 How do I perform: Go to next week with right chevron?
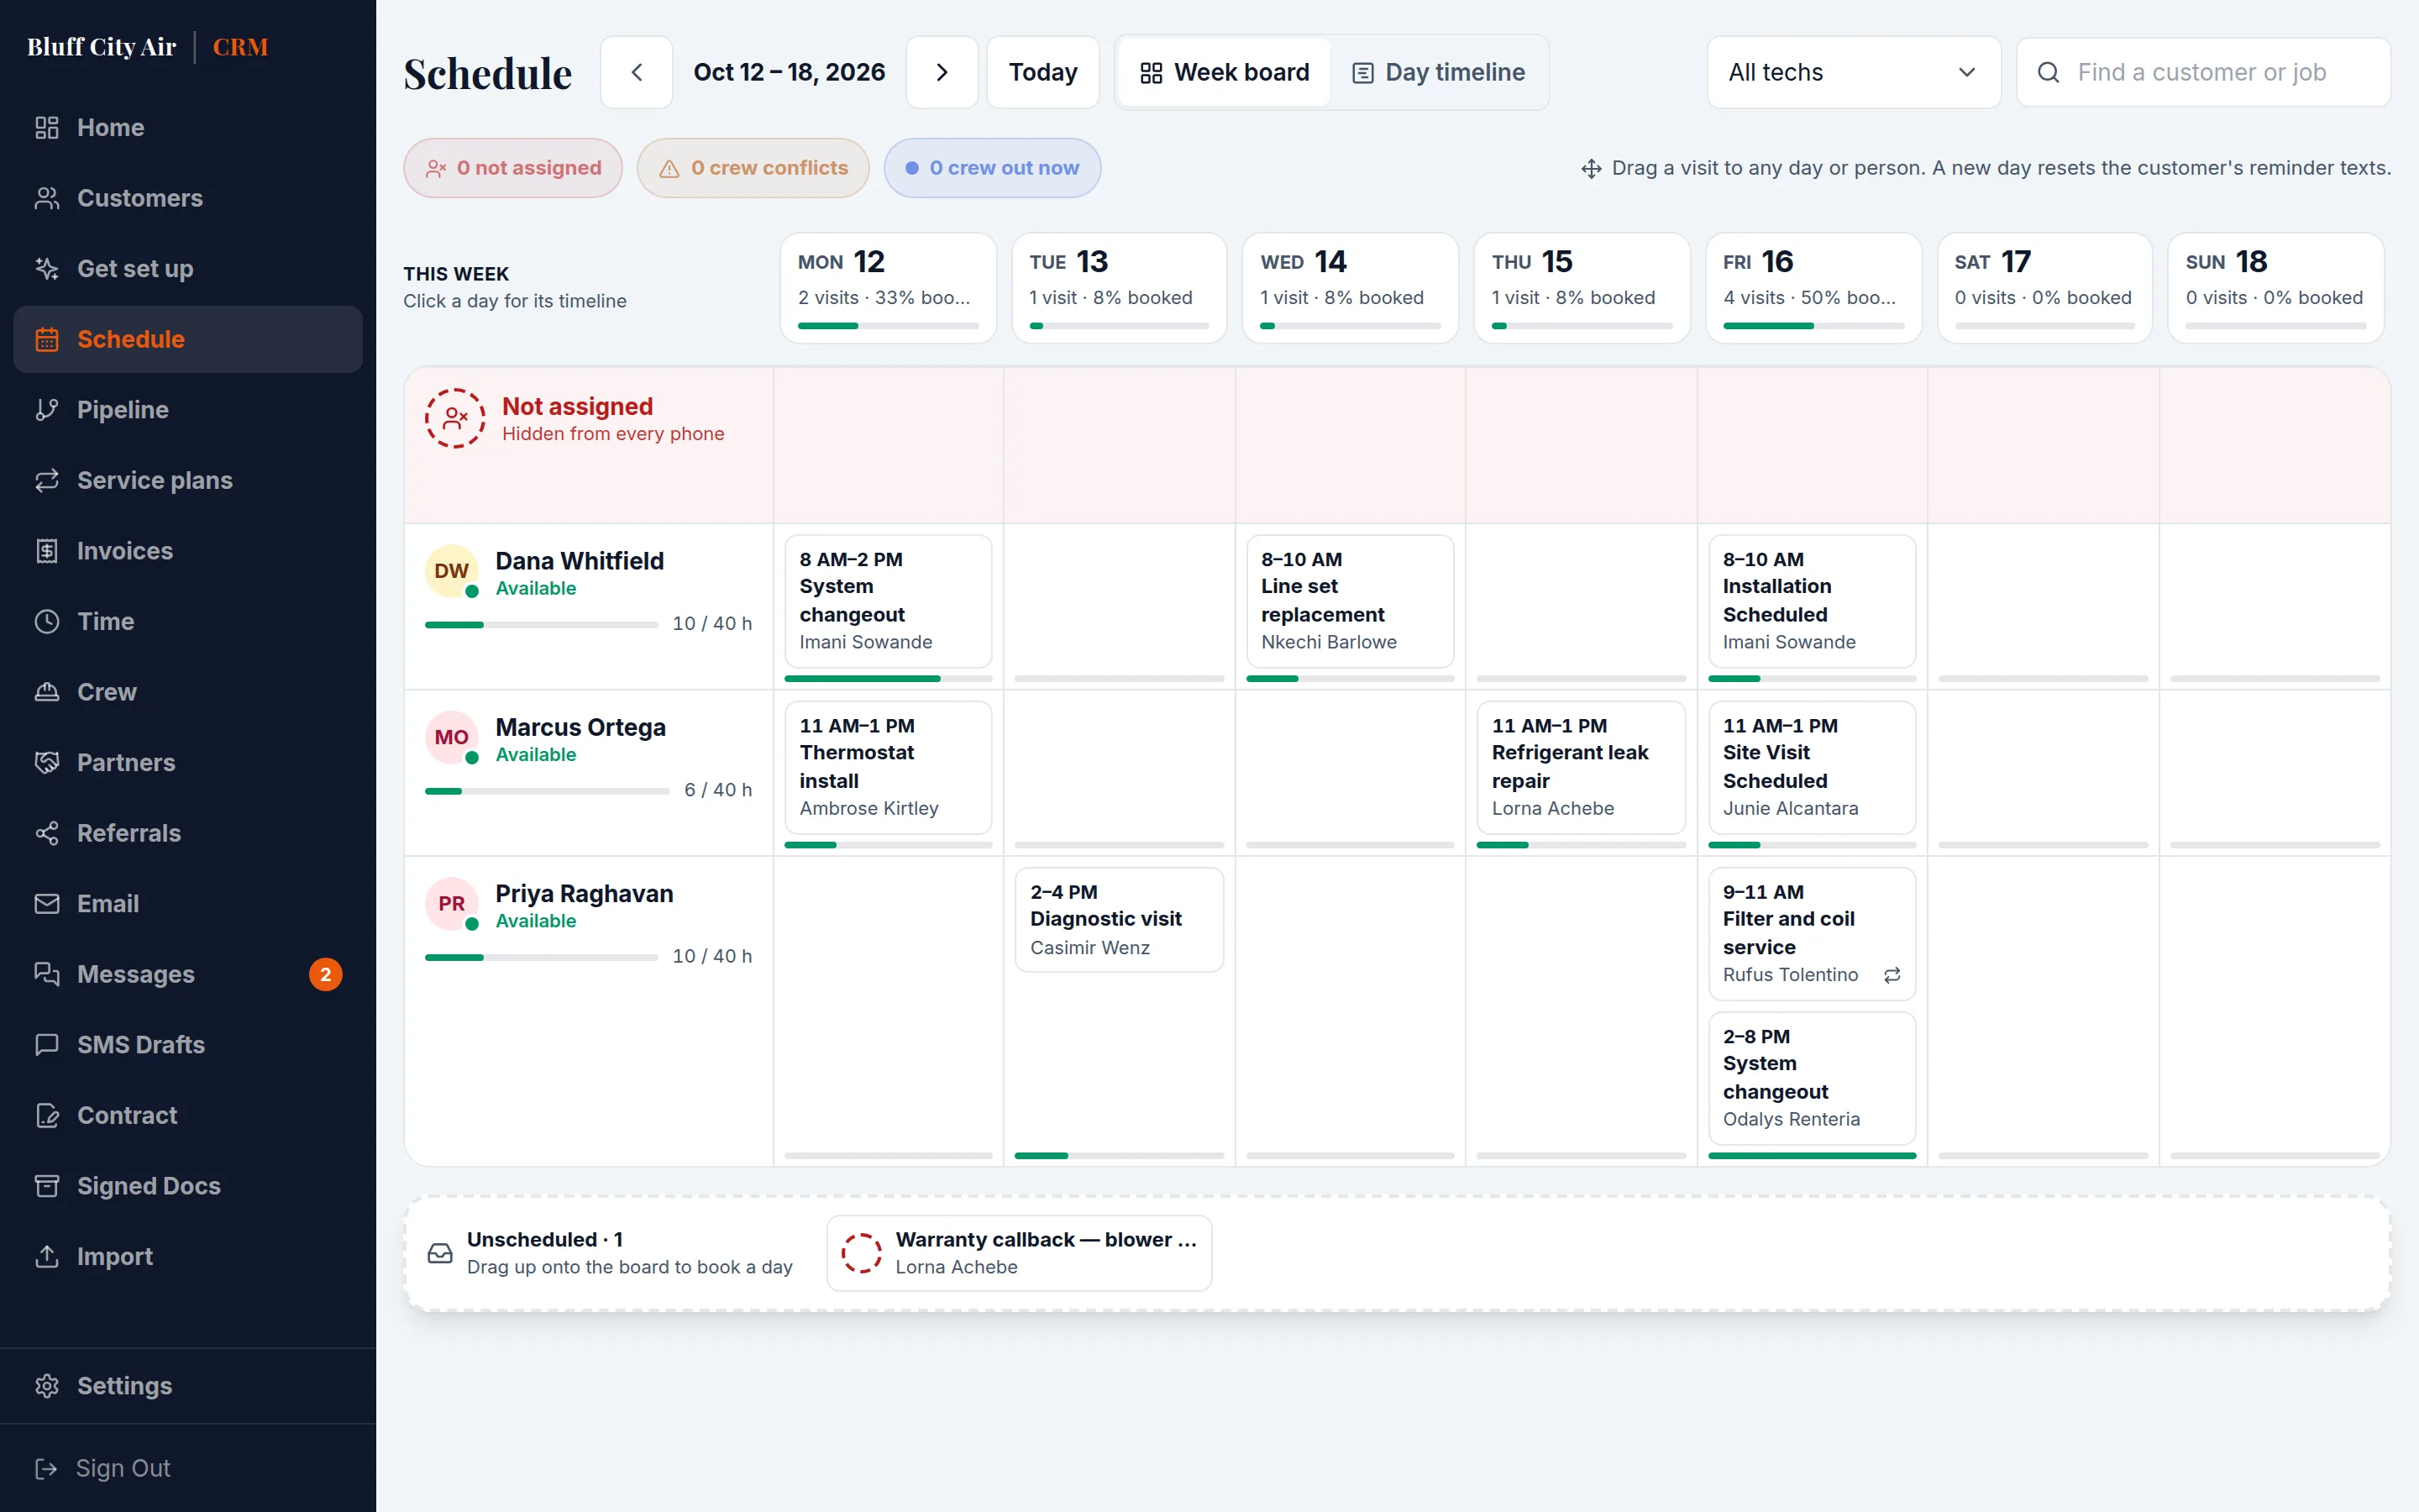tap(942, 72)
